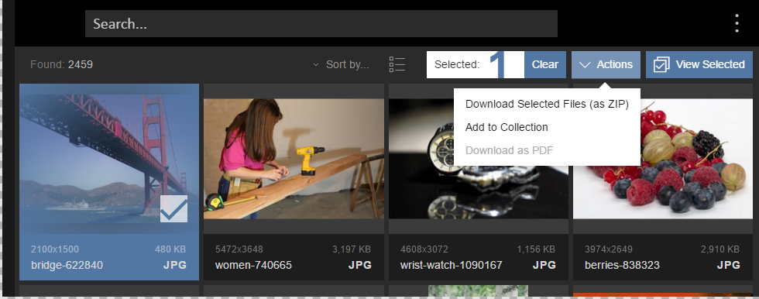Click the 4608x3072 dimensions text

(424, 249)
